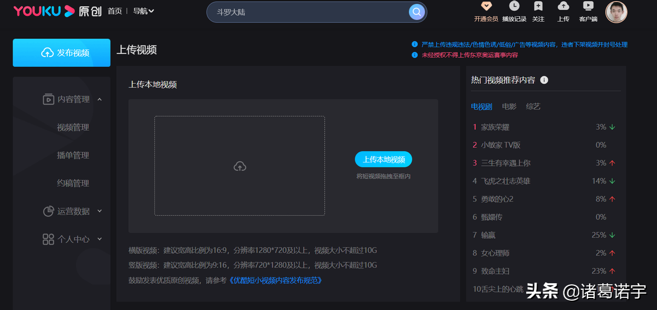
Task: Switch to the 电影 tab
Action: tap(509, 106)
